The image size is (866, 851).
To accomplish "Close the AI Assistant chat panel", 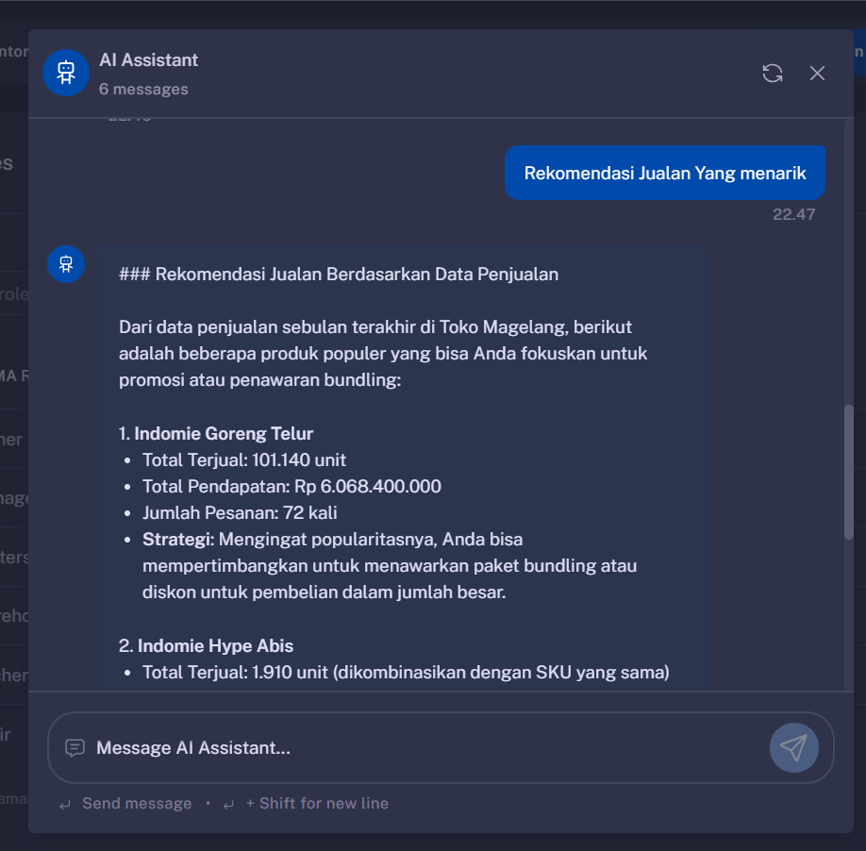I will [817, 73].
